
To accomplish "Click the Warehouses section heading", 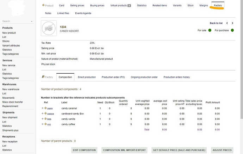I will pos(9,84).
